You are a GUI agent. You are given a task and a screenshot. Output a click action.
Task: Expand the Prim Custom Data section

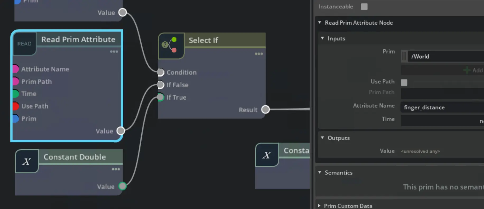pyautogui.click(x=319, y=206)
